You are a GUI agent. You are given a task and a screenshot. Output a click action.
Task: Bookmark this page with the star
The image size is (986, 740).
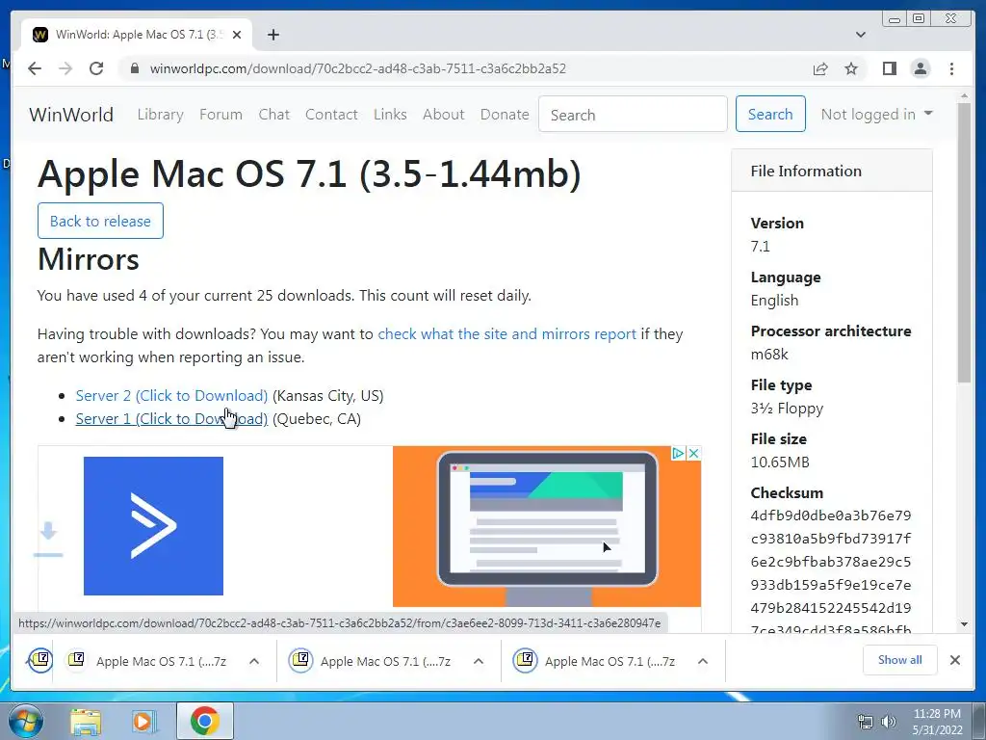(x=851, y=68)
